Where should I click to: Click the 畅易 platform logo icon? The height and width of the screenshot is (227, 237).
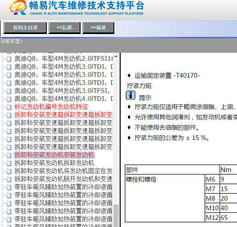pos(18,8)
